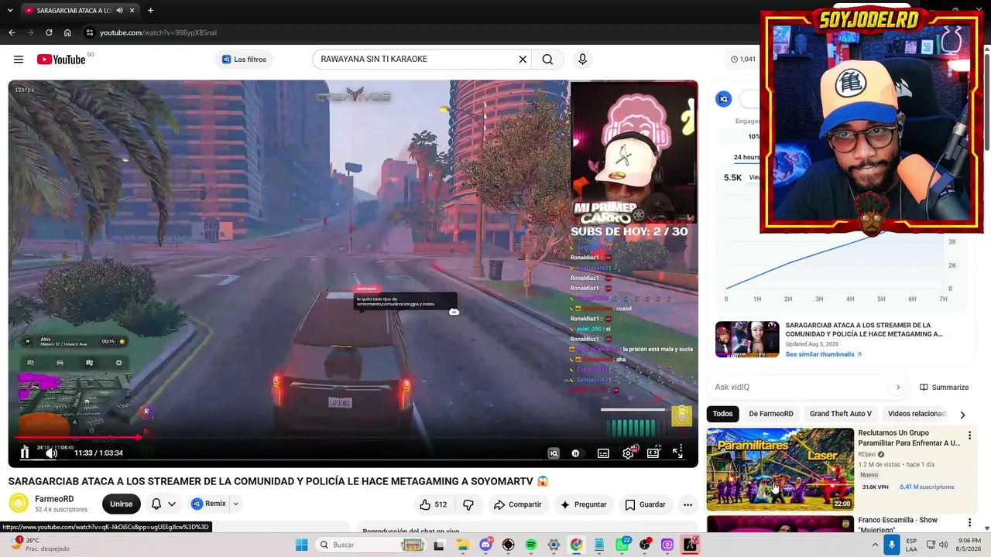991x557 pixels.
Task: Open the Paramilitares recommended video thumbnail
Action: click(x=780, y=470)
